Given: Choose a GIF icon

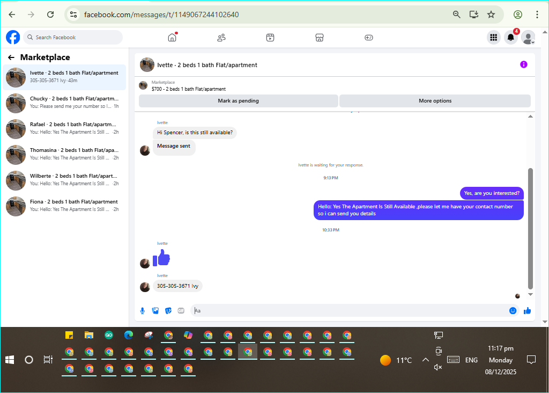Looking at the screenshot, I should [x=181, y=311].
